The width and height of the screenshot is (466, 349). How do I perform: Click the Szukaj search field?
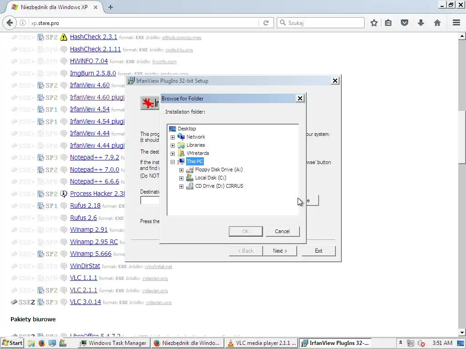[x=320, y=23]
